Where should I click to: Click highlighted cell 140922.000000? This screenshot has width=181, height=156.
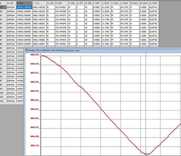[24, 7]
